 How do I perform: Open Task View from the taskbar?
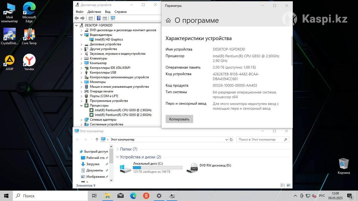tap(94, 196)
